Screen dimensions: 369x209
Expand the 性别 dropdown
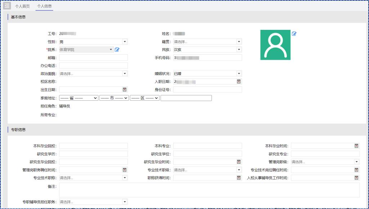click(x=124, y=42)
